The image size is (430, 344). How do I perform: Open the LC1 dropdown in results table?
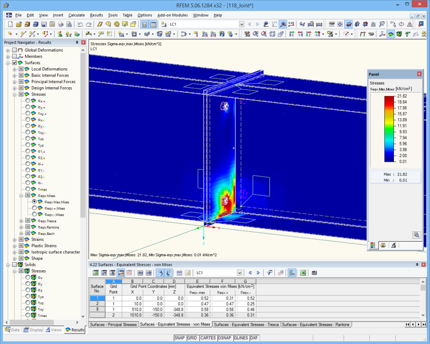click(x=240, y=273)
